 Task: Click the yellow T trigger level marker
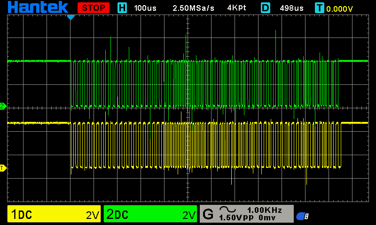point(3,168)
